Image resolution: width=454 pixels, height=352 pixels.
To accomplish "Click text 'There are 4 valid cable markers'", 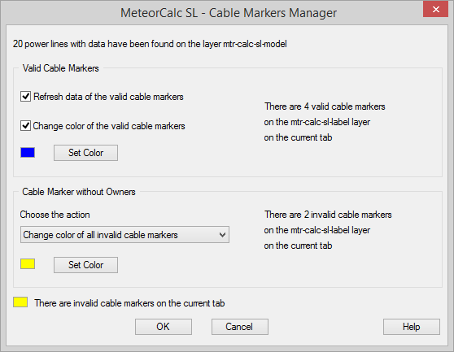I will (325, 106).
